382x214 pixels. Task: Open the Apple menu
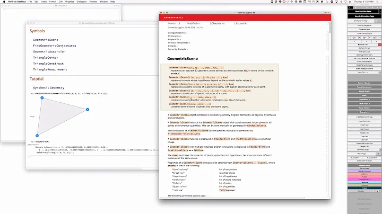[x=4, y=2]
